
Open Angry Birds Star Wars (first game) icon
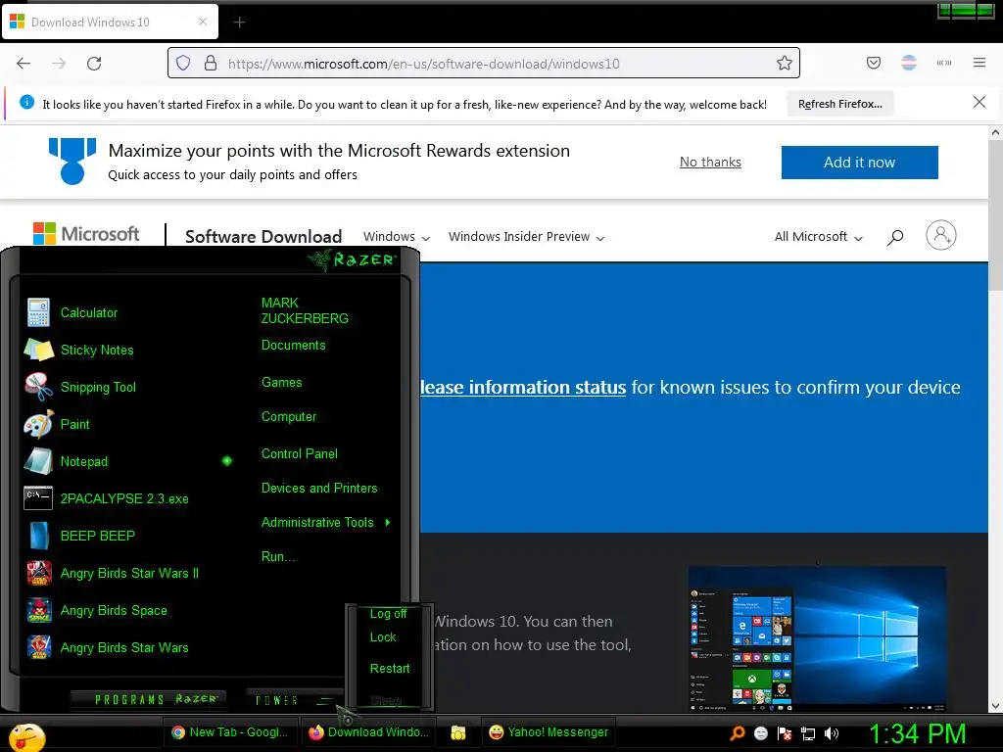click(x=38, y=647)
